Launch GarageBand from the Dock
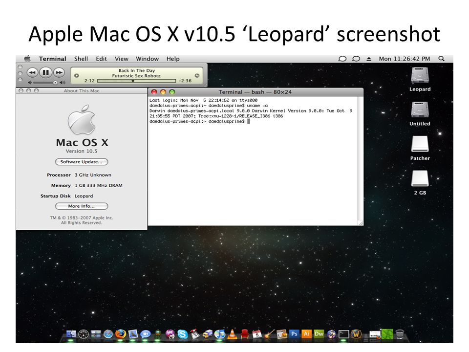 click(x=269, y=334)
